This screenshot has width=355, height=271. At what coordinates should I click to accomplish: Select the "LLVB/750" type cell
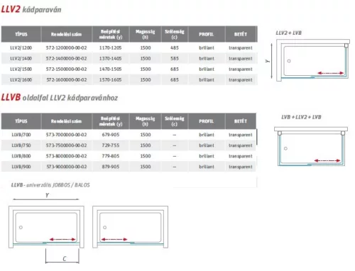[x=21, y=145]
